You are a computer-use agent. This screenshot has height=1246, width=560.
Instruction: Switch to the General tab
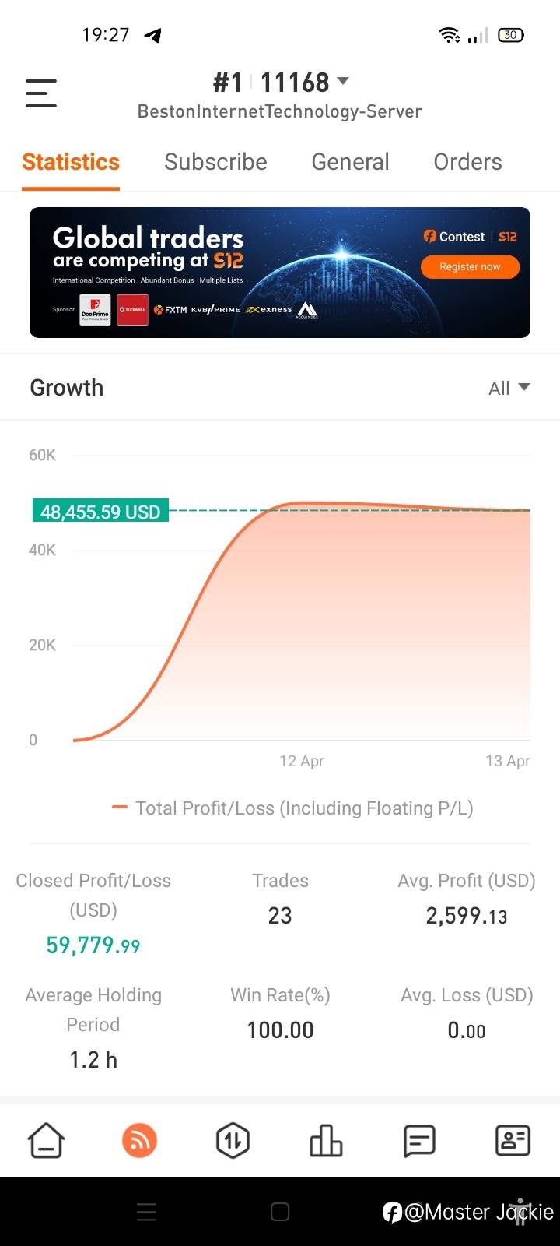point(350,162)
